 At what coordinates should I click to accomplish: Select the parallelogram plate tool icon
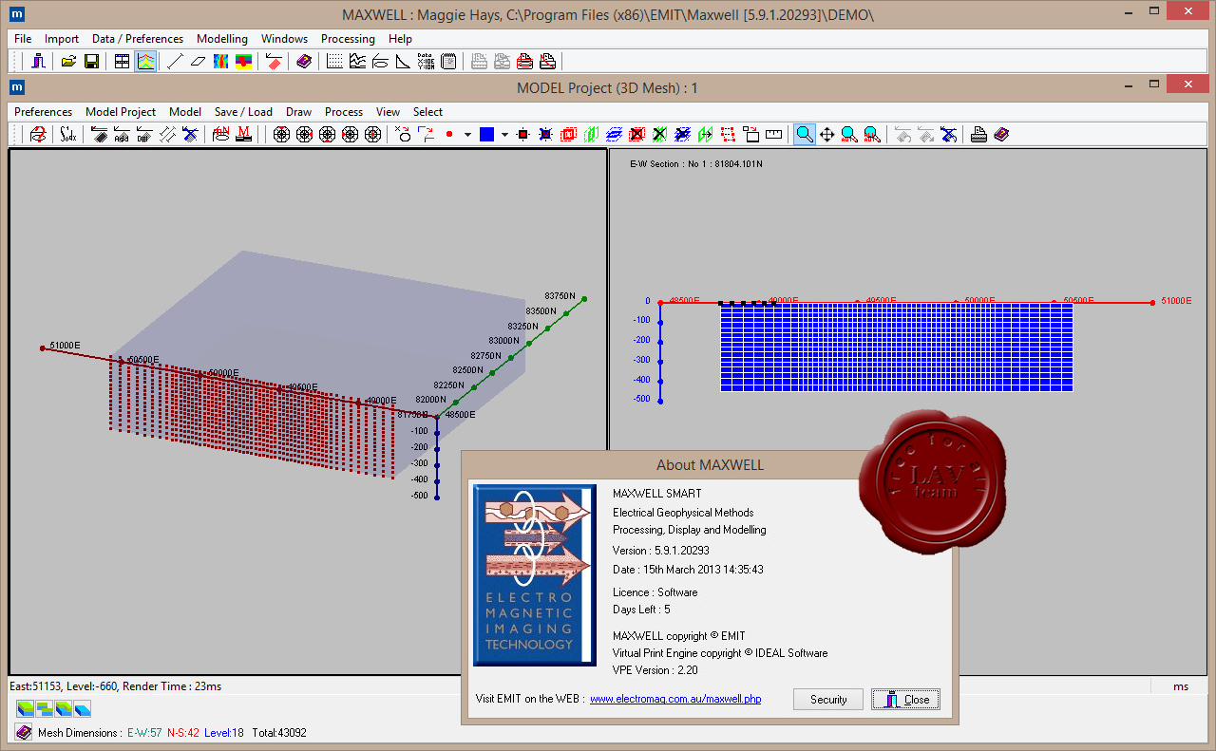[198, 62]
